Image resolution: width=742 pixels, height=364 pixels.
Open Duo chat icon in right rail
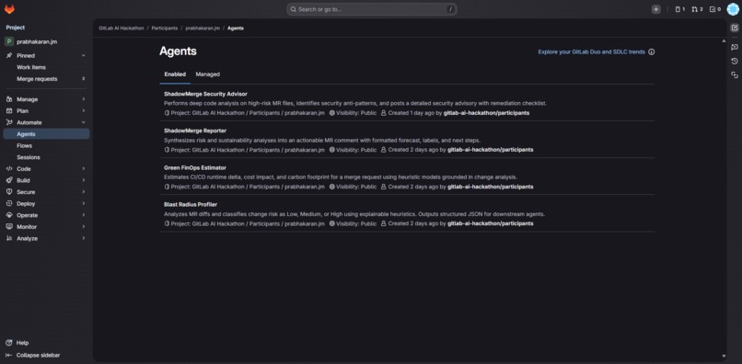735,47
